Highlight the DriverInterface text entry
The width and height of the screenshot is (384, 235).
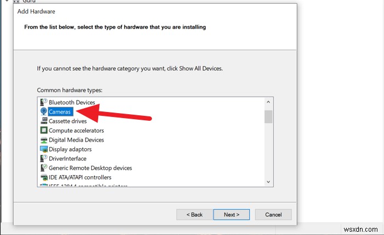pos(69,158)
